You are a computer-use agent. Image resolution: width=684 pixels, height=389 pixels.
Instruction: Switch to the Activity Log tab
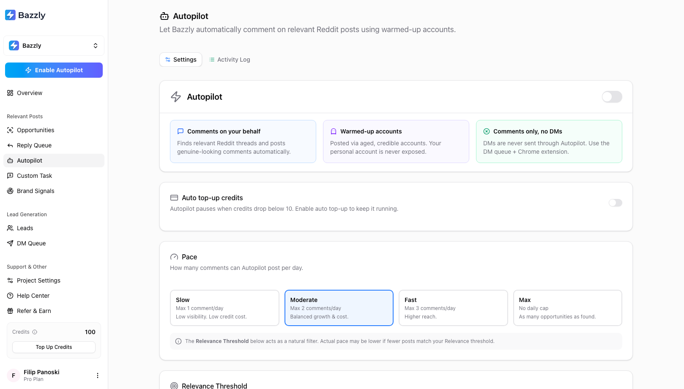click(230, 60)
